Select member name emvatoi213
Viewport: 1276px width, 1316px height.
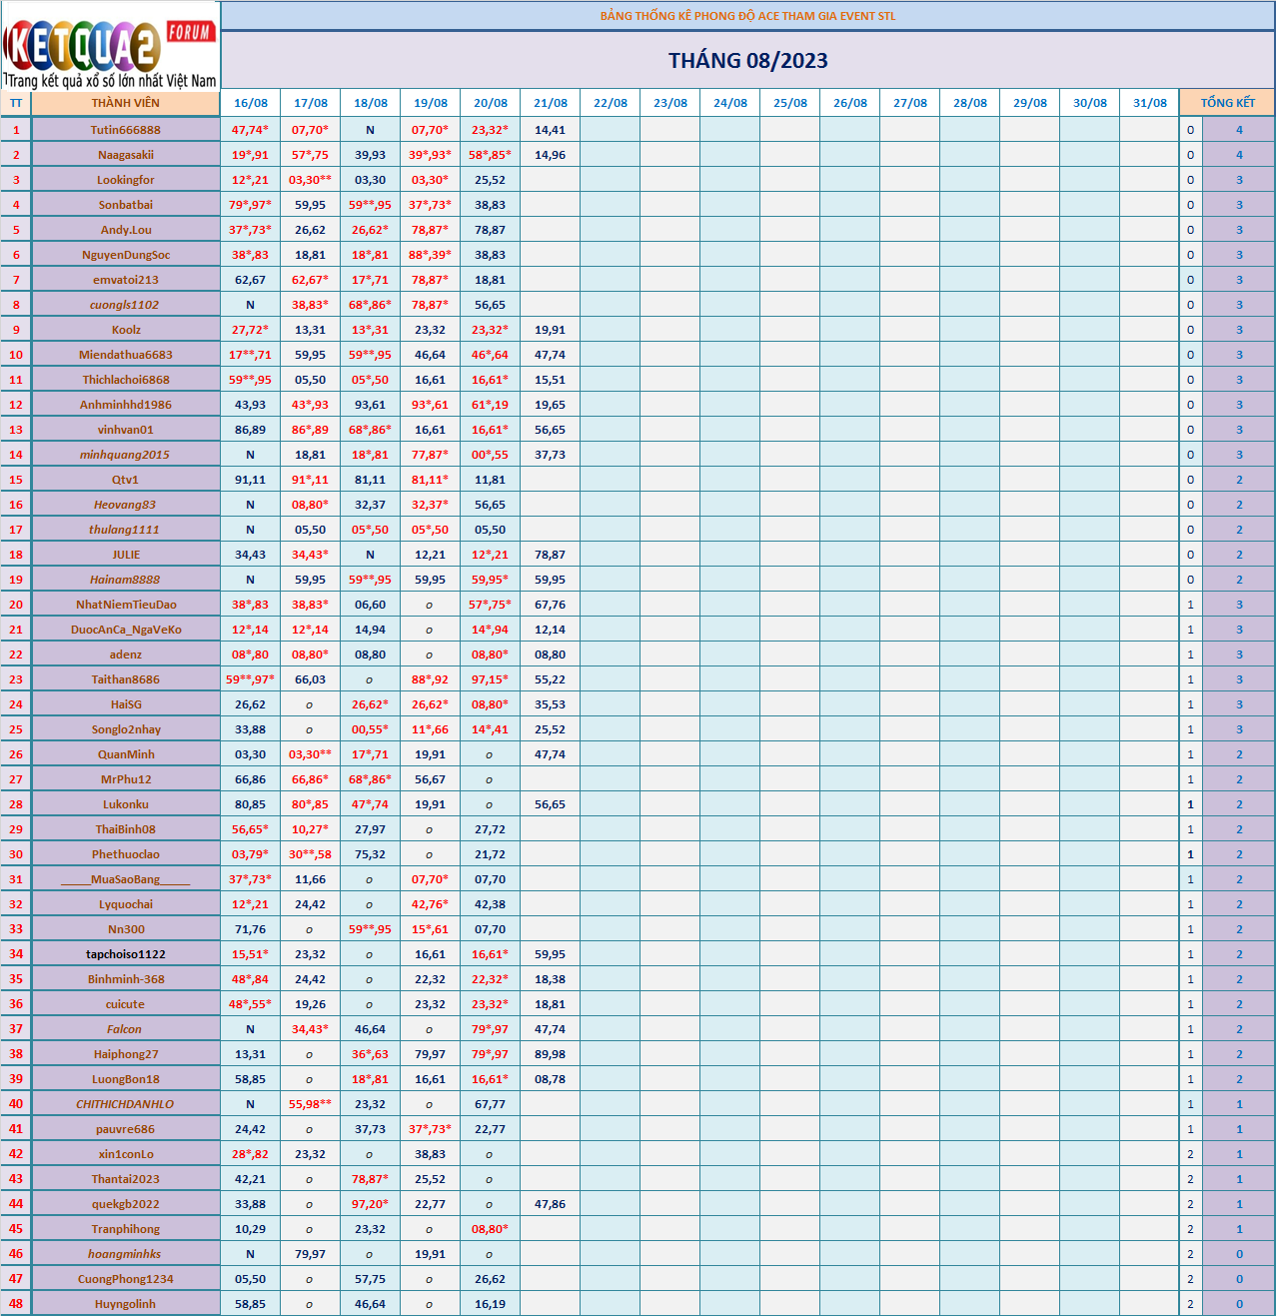[x=126, y=280]
